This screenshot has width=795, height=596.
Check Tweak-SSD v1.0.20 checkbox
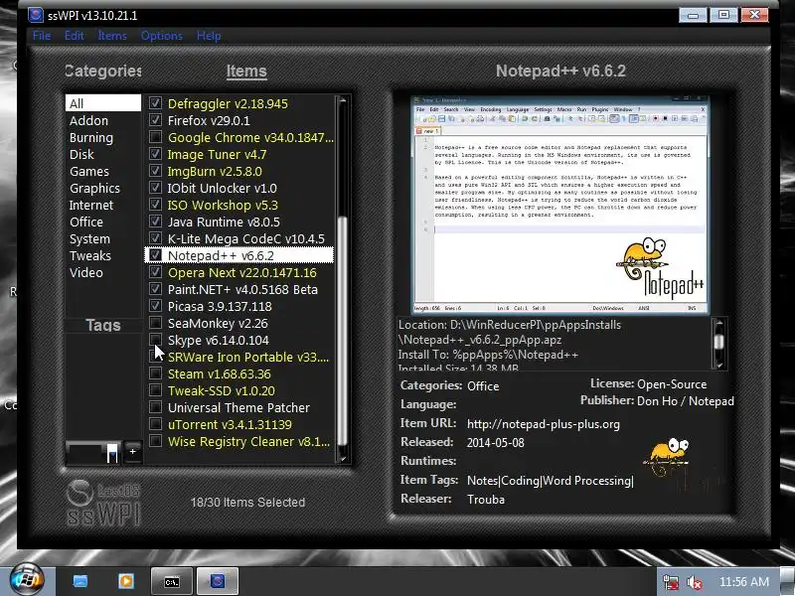(155, 390)
